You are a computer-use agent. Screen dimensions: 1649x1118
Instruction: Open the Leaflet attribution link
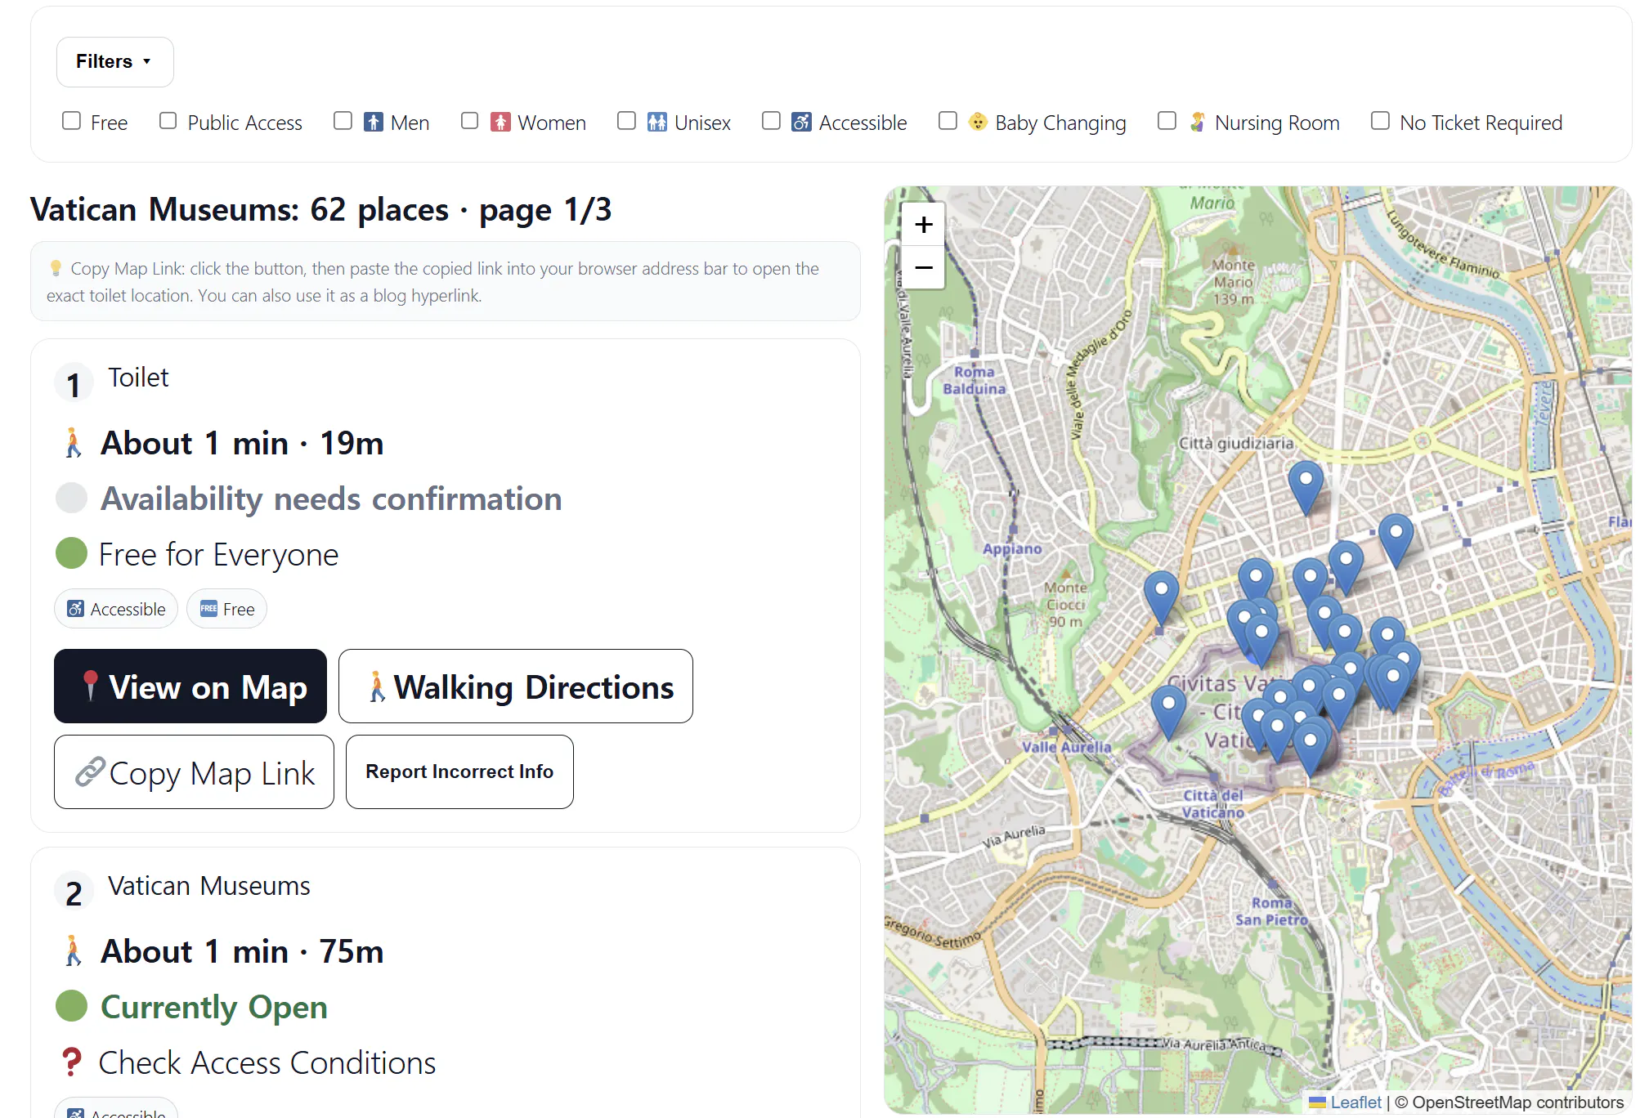coord(1355,1102)
